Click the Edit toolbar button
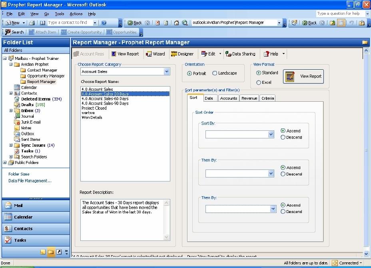The height and width of the screenshot is (268, 371). [x=208, y=54]
